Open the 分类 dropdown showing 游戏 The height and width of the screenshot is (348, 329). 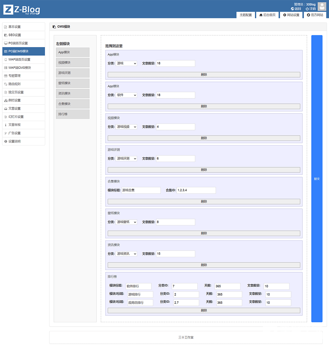point(126,64)
